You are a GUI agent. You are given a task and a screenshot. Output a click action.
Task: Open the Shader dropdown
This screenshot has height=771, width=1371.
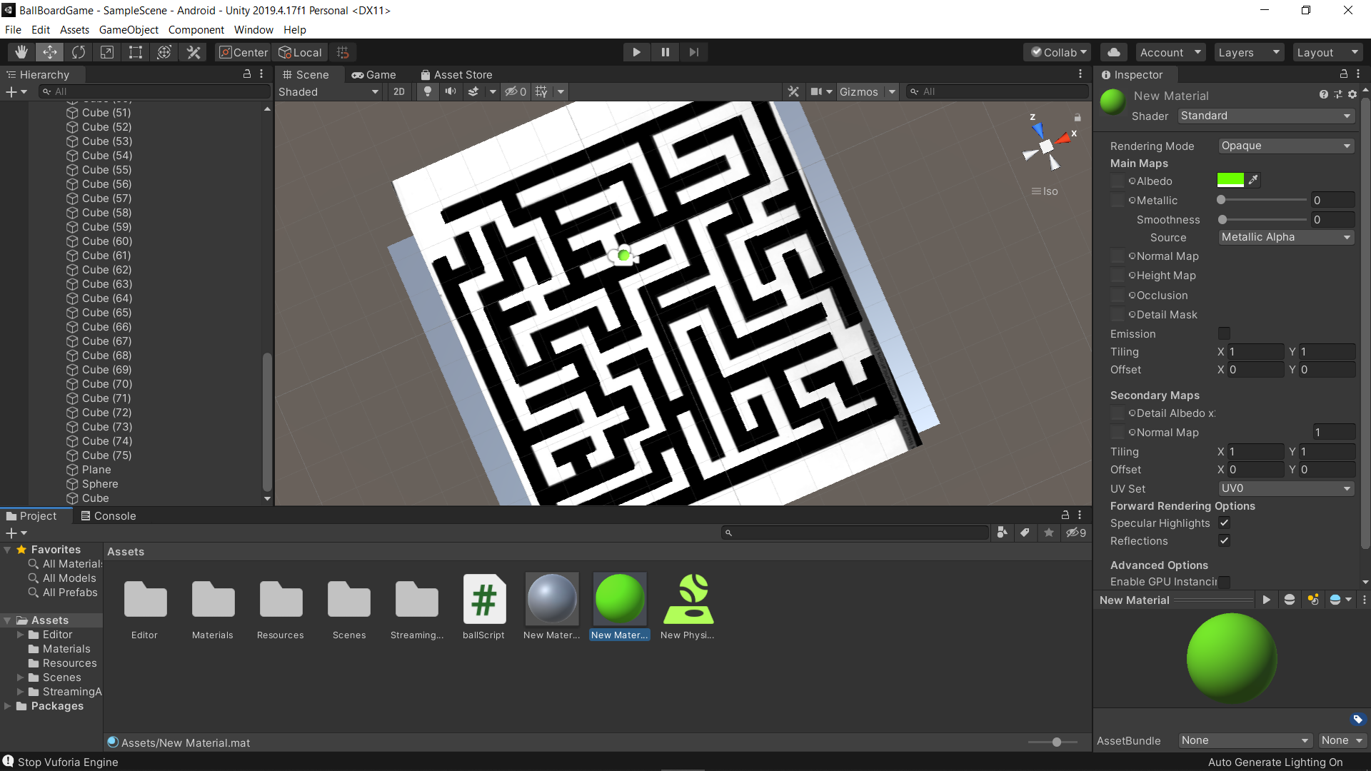click(x=1265, y=116)
